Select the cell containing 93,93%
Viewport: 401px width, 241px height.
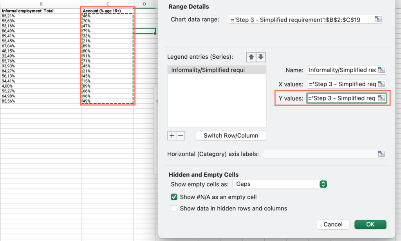[41, 66]
